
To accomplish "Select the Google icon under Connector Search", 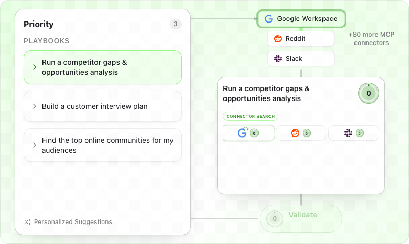I will (242, 133).
